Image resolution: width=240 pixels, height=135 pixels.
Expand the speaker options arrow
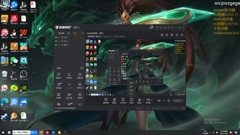tap(151, 100)
